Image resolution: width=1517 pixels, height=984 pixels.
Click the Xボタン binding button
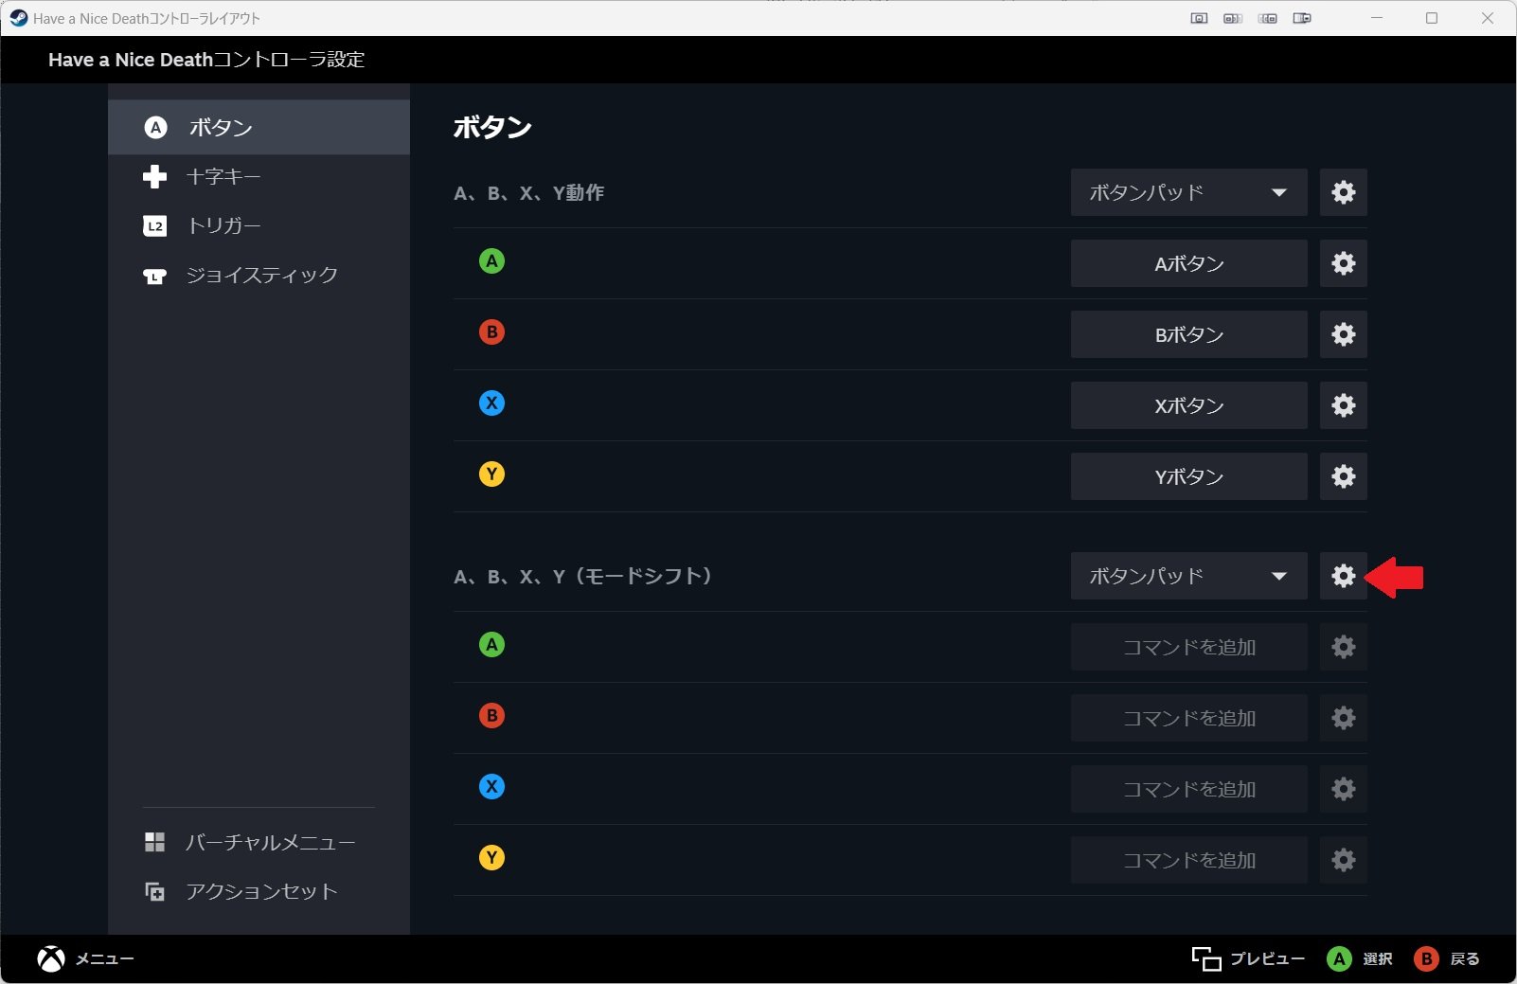pyautogui.click(x=1188, y=405)
